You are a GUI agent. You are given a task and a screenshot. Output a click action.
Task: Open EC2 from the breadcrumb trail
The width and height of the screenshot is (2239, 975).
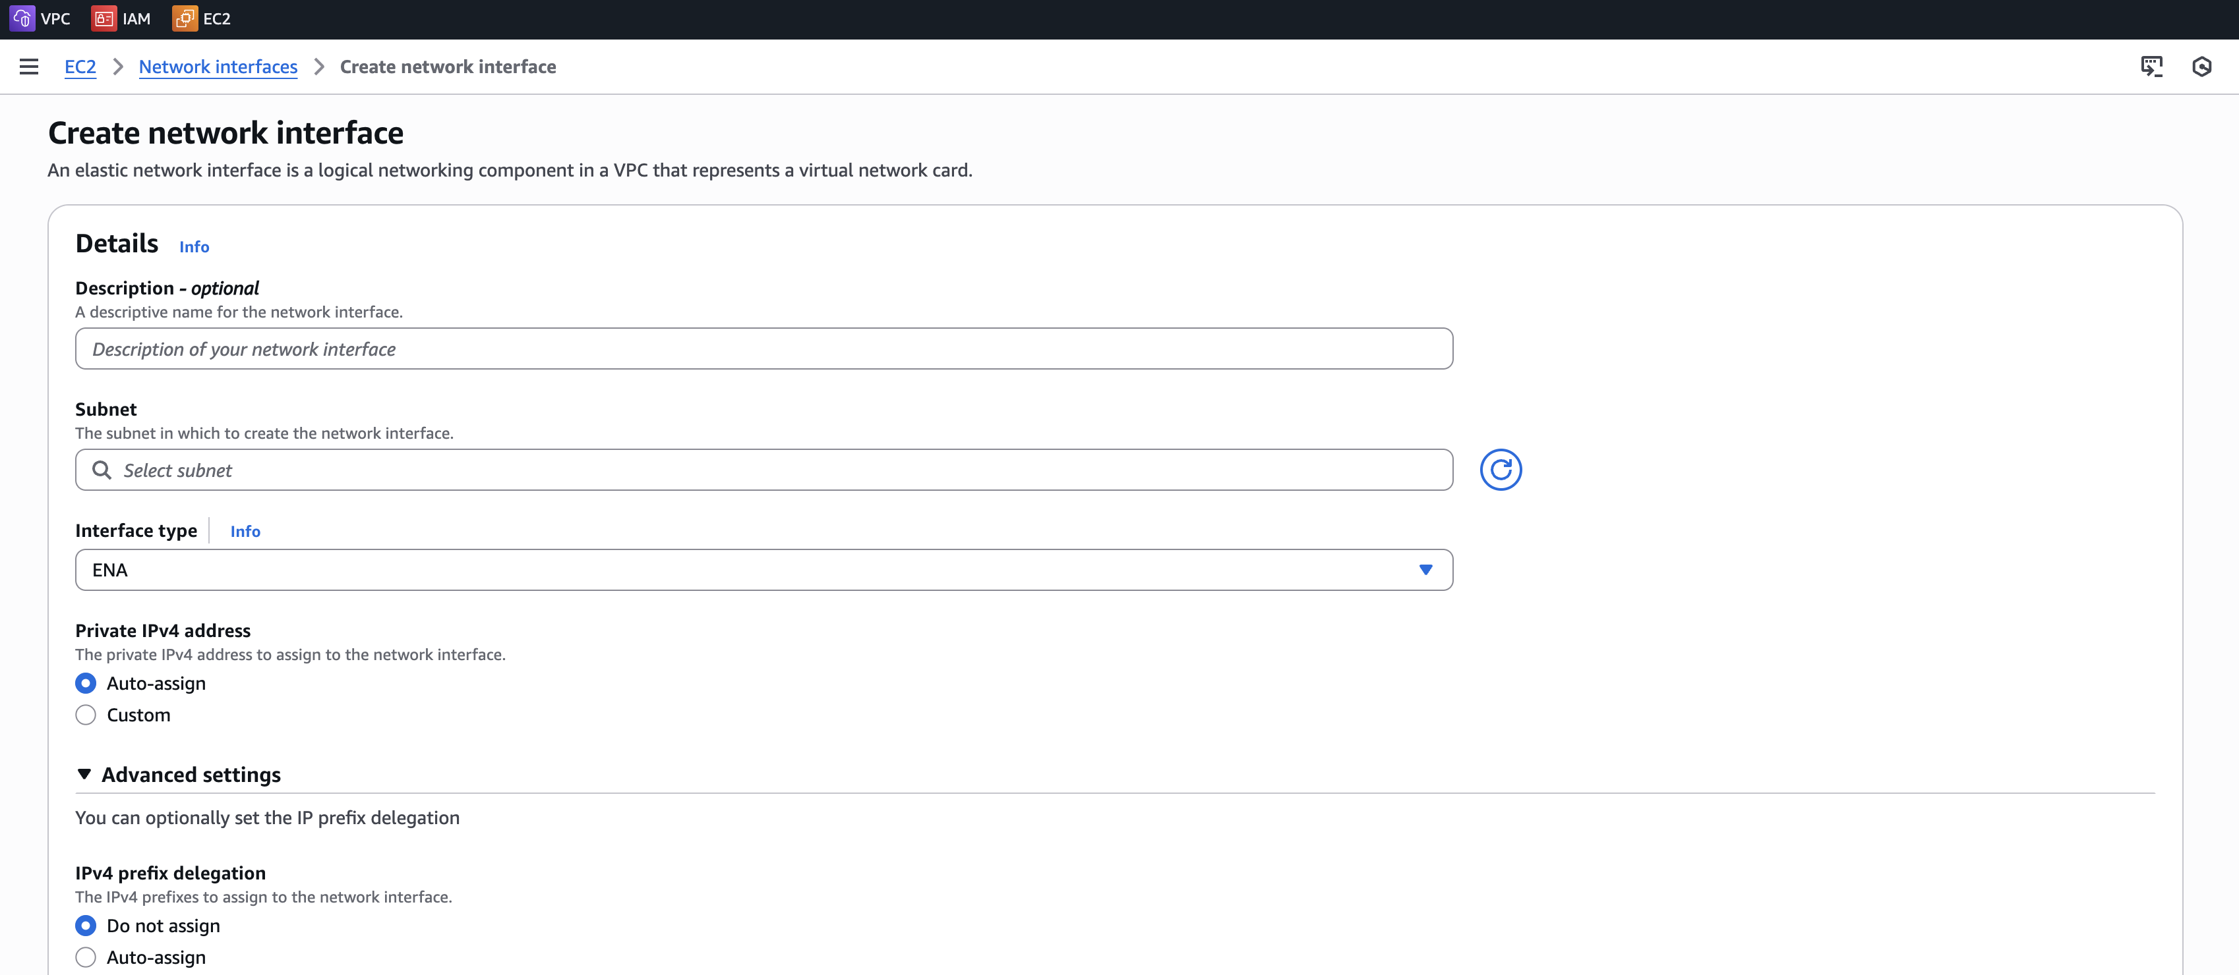80,66
